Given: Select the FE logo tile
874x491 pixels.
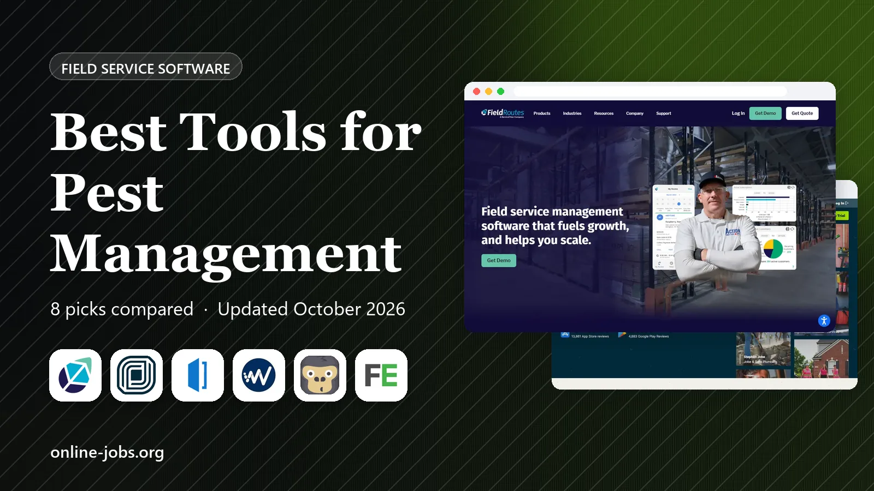Looking at the screenshot, I should (381, 375).
